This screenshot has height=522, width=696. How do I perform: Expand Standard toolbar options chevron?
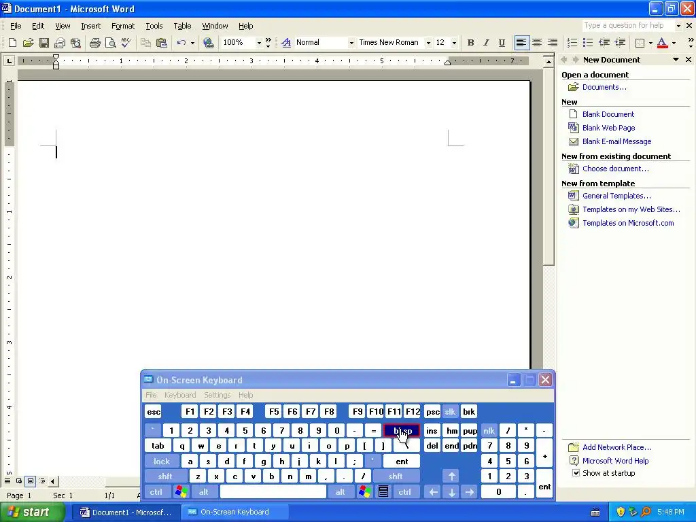pos(268,43)
